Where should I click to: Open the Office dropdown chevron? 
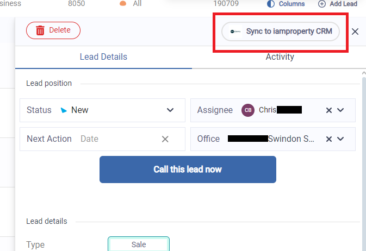(341, 139)
